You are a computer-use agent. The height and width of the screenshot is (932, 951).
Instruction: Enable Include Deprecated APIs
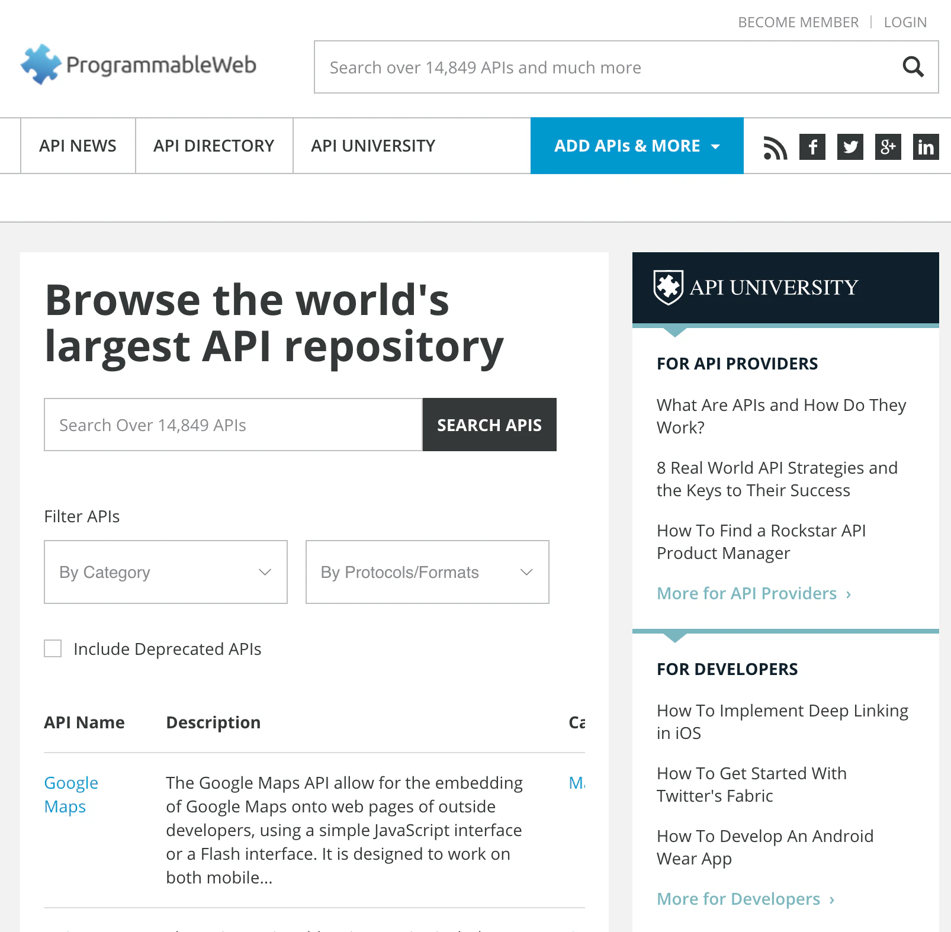pyautogui.click(x=53, y=648)
